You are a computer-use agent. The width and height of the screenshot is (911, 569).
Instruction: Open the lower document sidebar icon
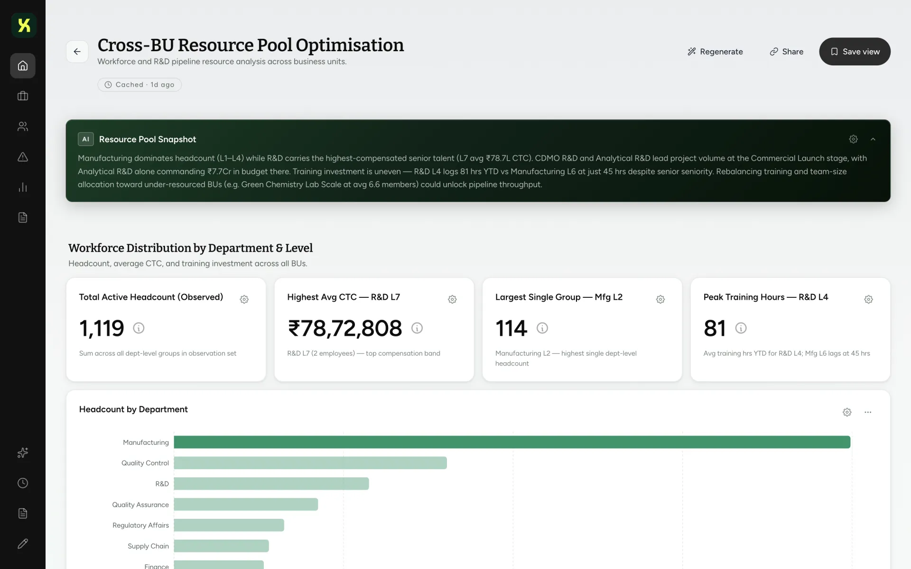23,514
